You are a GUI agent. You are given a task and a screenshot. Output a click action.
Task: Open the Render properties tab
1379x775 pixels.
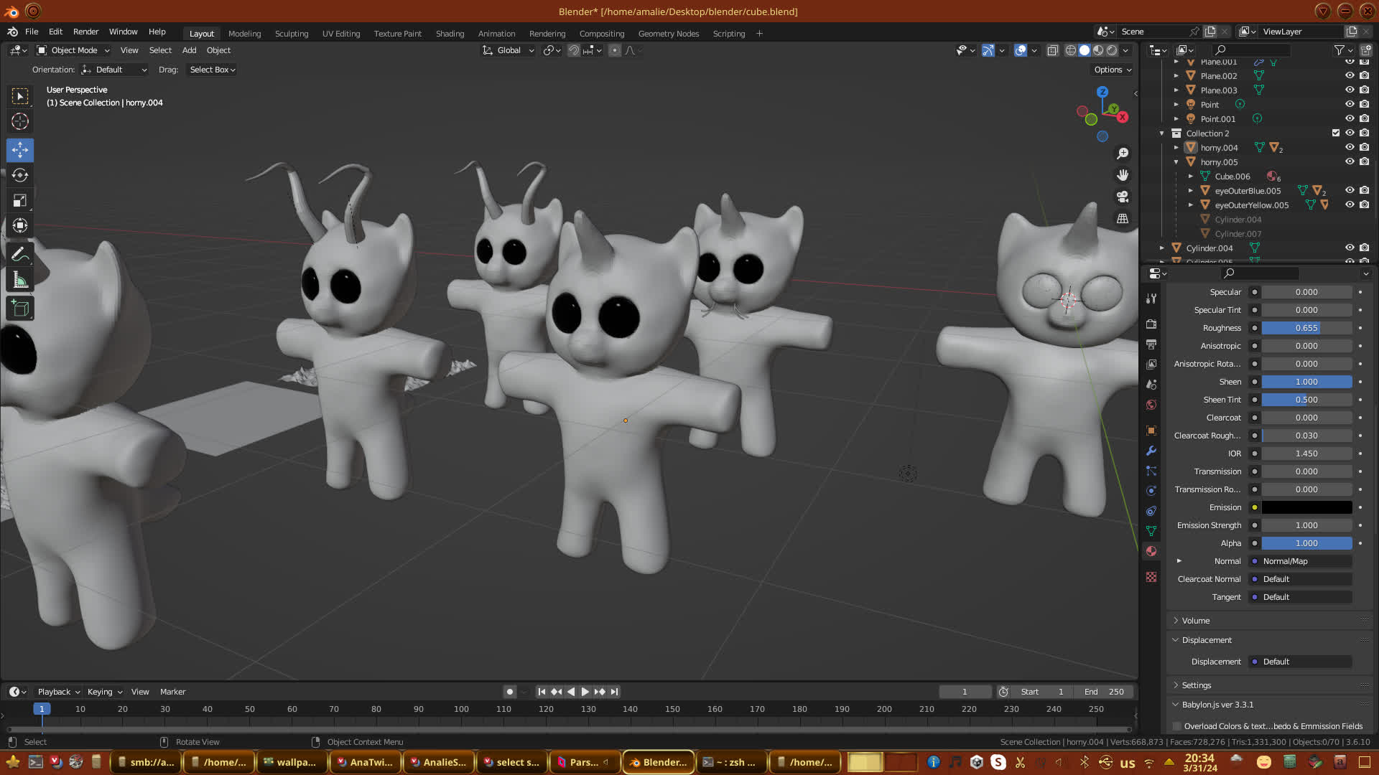click(1151, 324)
